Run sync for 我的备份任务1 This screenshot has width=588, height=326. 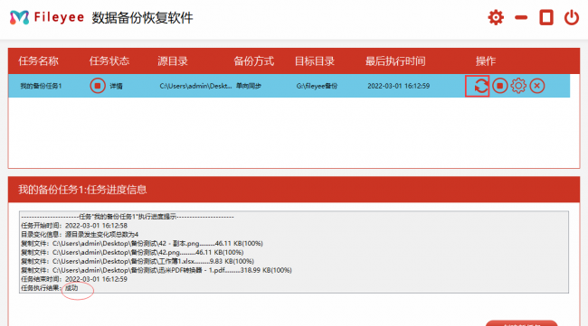click(480, 86)
